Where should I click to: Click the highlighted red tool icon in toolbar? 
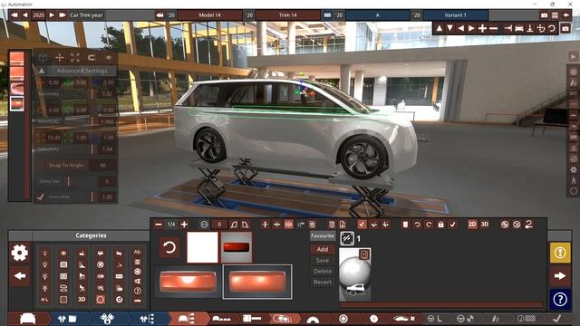(x=362, y=225)
